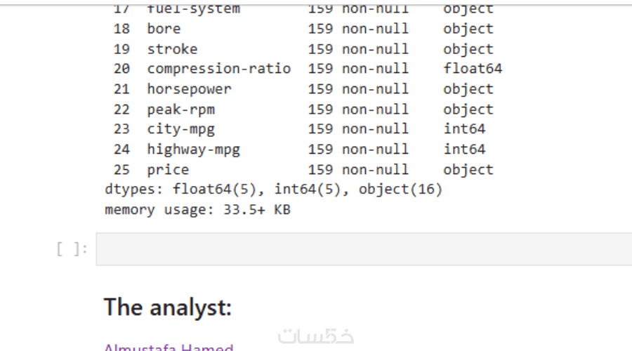Viewport: 632px width, 351px height.
Task: Click the 'The analyst:' heading
Action: (167, 307)
